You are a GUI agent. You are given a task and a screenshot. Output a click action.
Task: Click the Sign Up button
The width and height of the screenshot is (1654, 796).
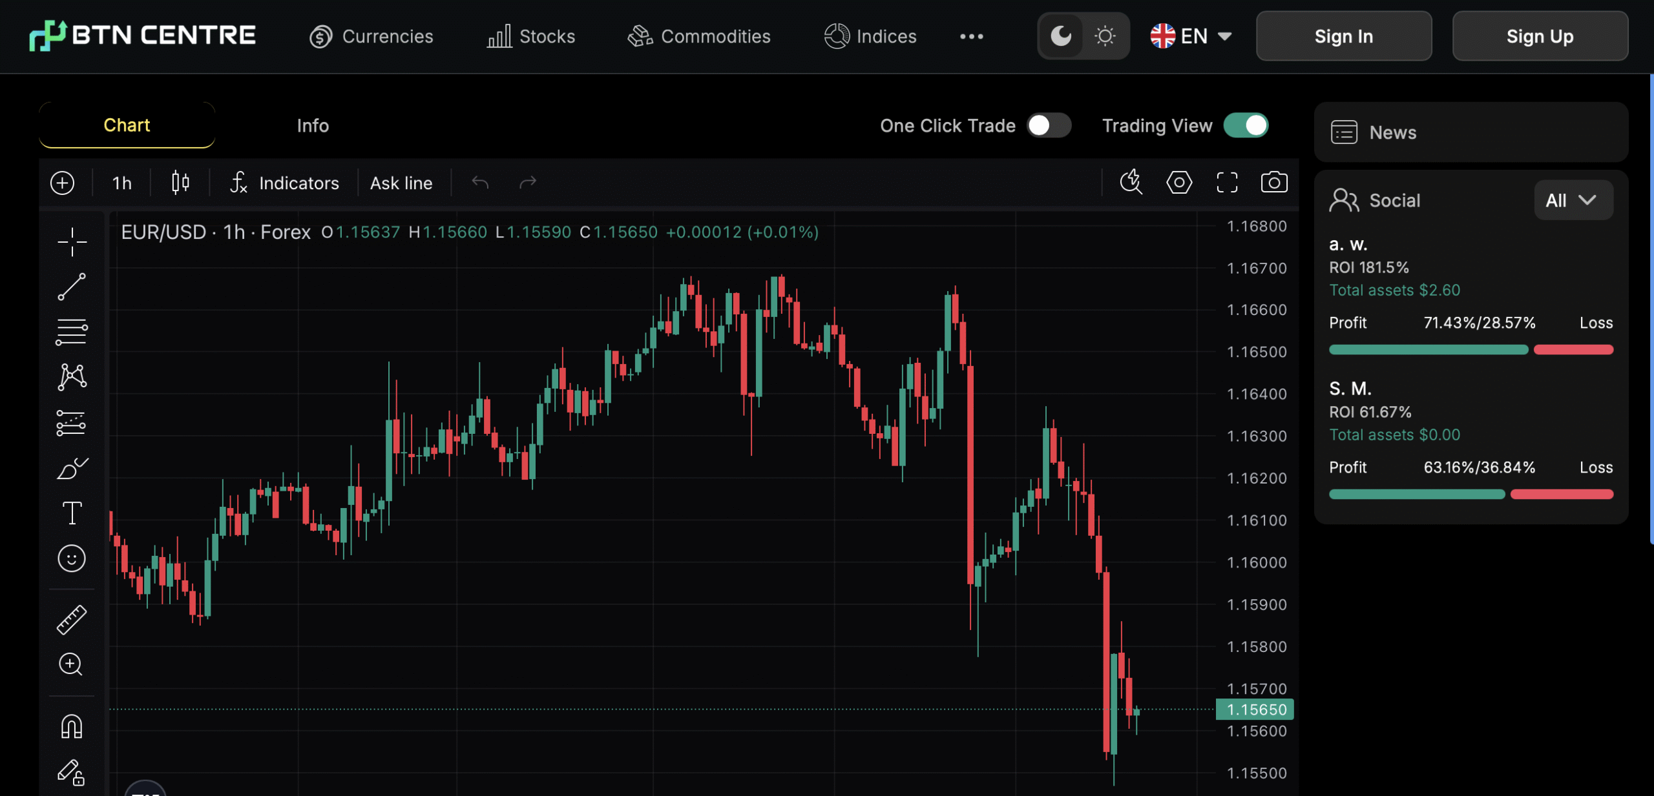click(x=1540, y=36)
